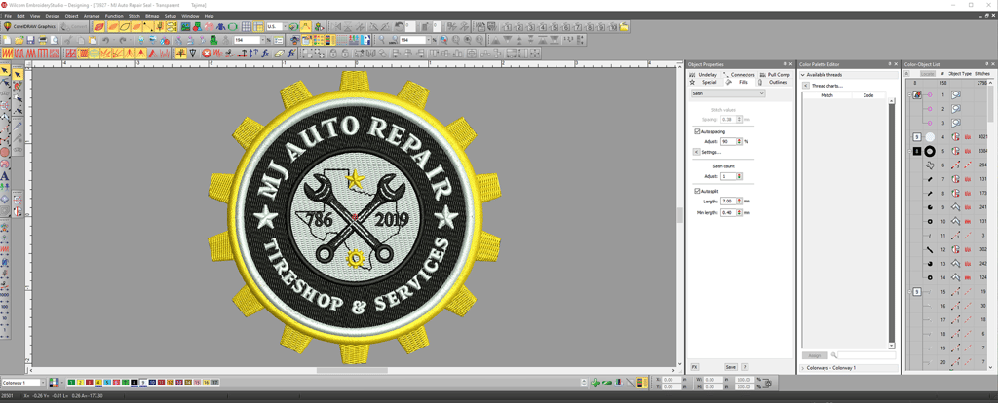Open the Colorway 1 dropdown

tap(42, 383)
